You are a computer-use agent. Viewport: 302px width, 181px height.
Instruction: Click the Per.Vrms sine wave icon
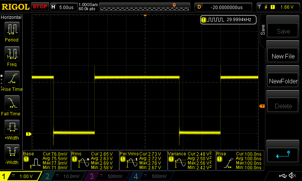click(132, 163)
